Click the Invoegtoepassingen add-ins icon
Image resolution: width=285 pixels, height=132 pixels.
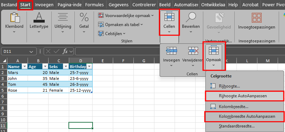(257, 18)
